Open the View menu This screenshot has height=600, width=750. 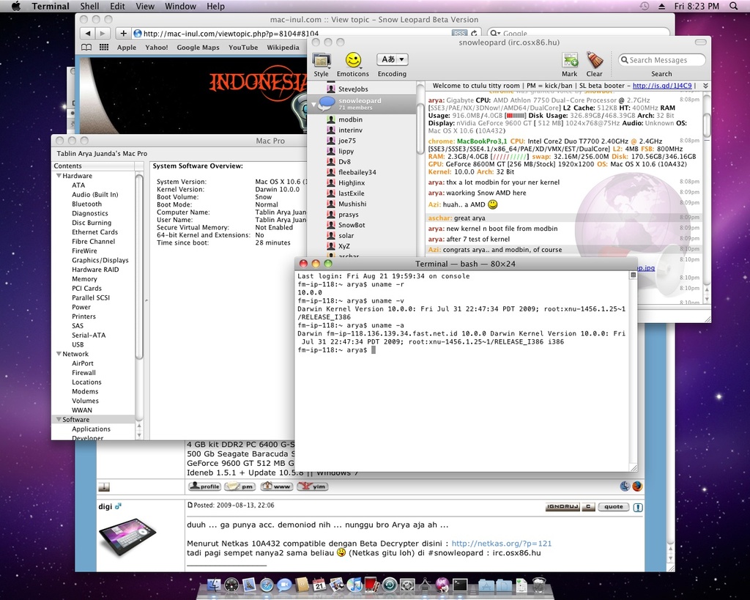[x=145, y=6]
